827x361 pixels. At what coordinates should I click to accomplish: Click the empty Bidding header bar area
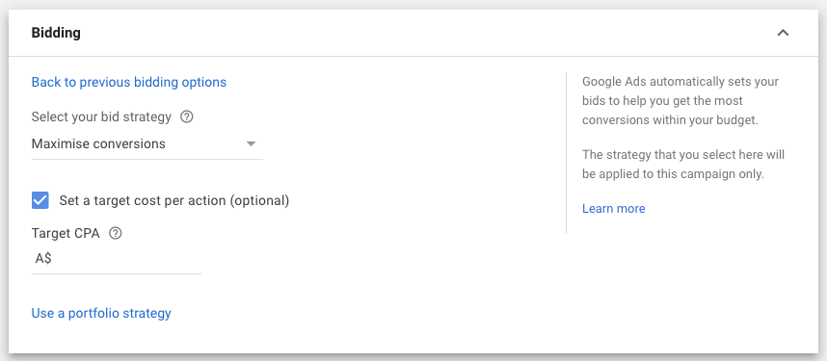pos(422,33)
